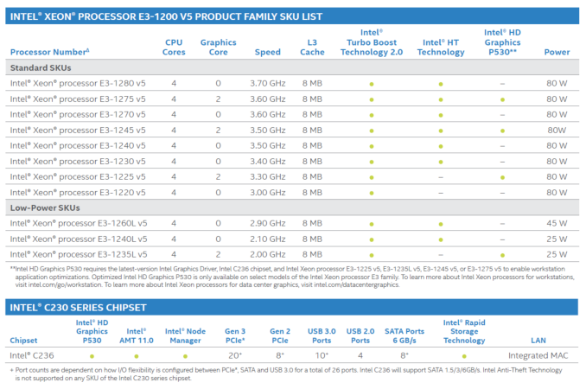586x389 pixels.
Task: Click the Turbo Boost dot in E3-1220 v5 row
Action: 372,193
